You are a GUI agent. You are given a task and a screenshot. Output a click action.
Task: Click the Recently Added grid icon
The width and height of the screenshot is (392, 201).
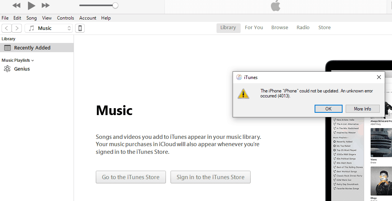7,48
